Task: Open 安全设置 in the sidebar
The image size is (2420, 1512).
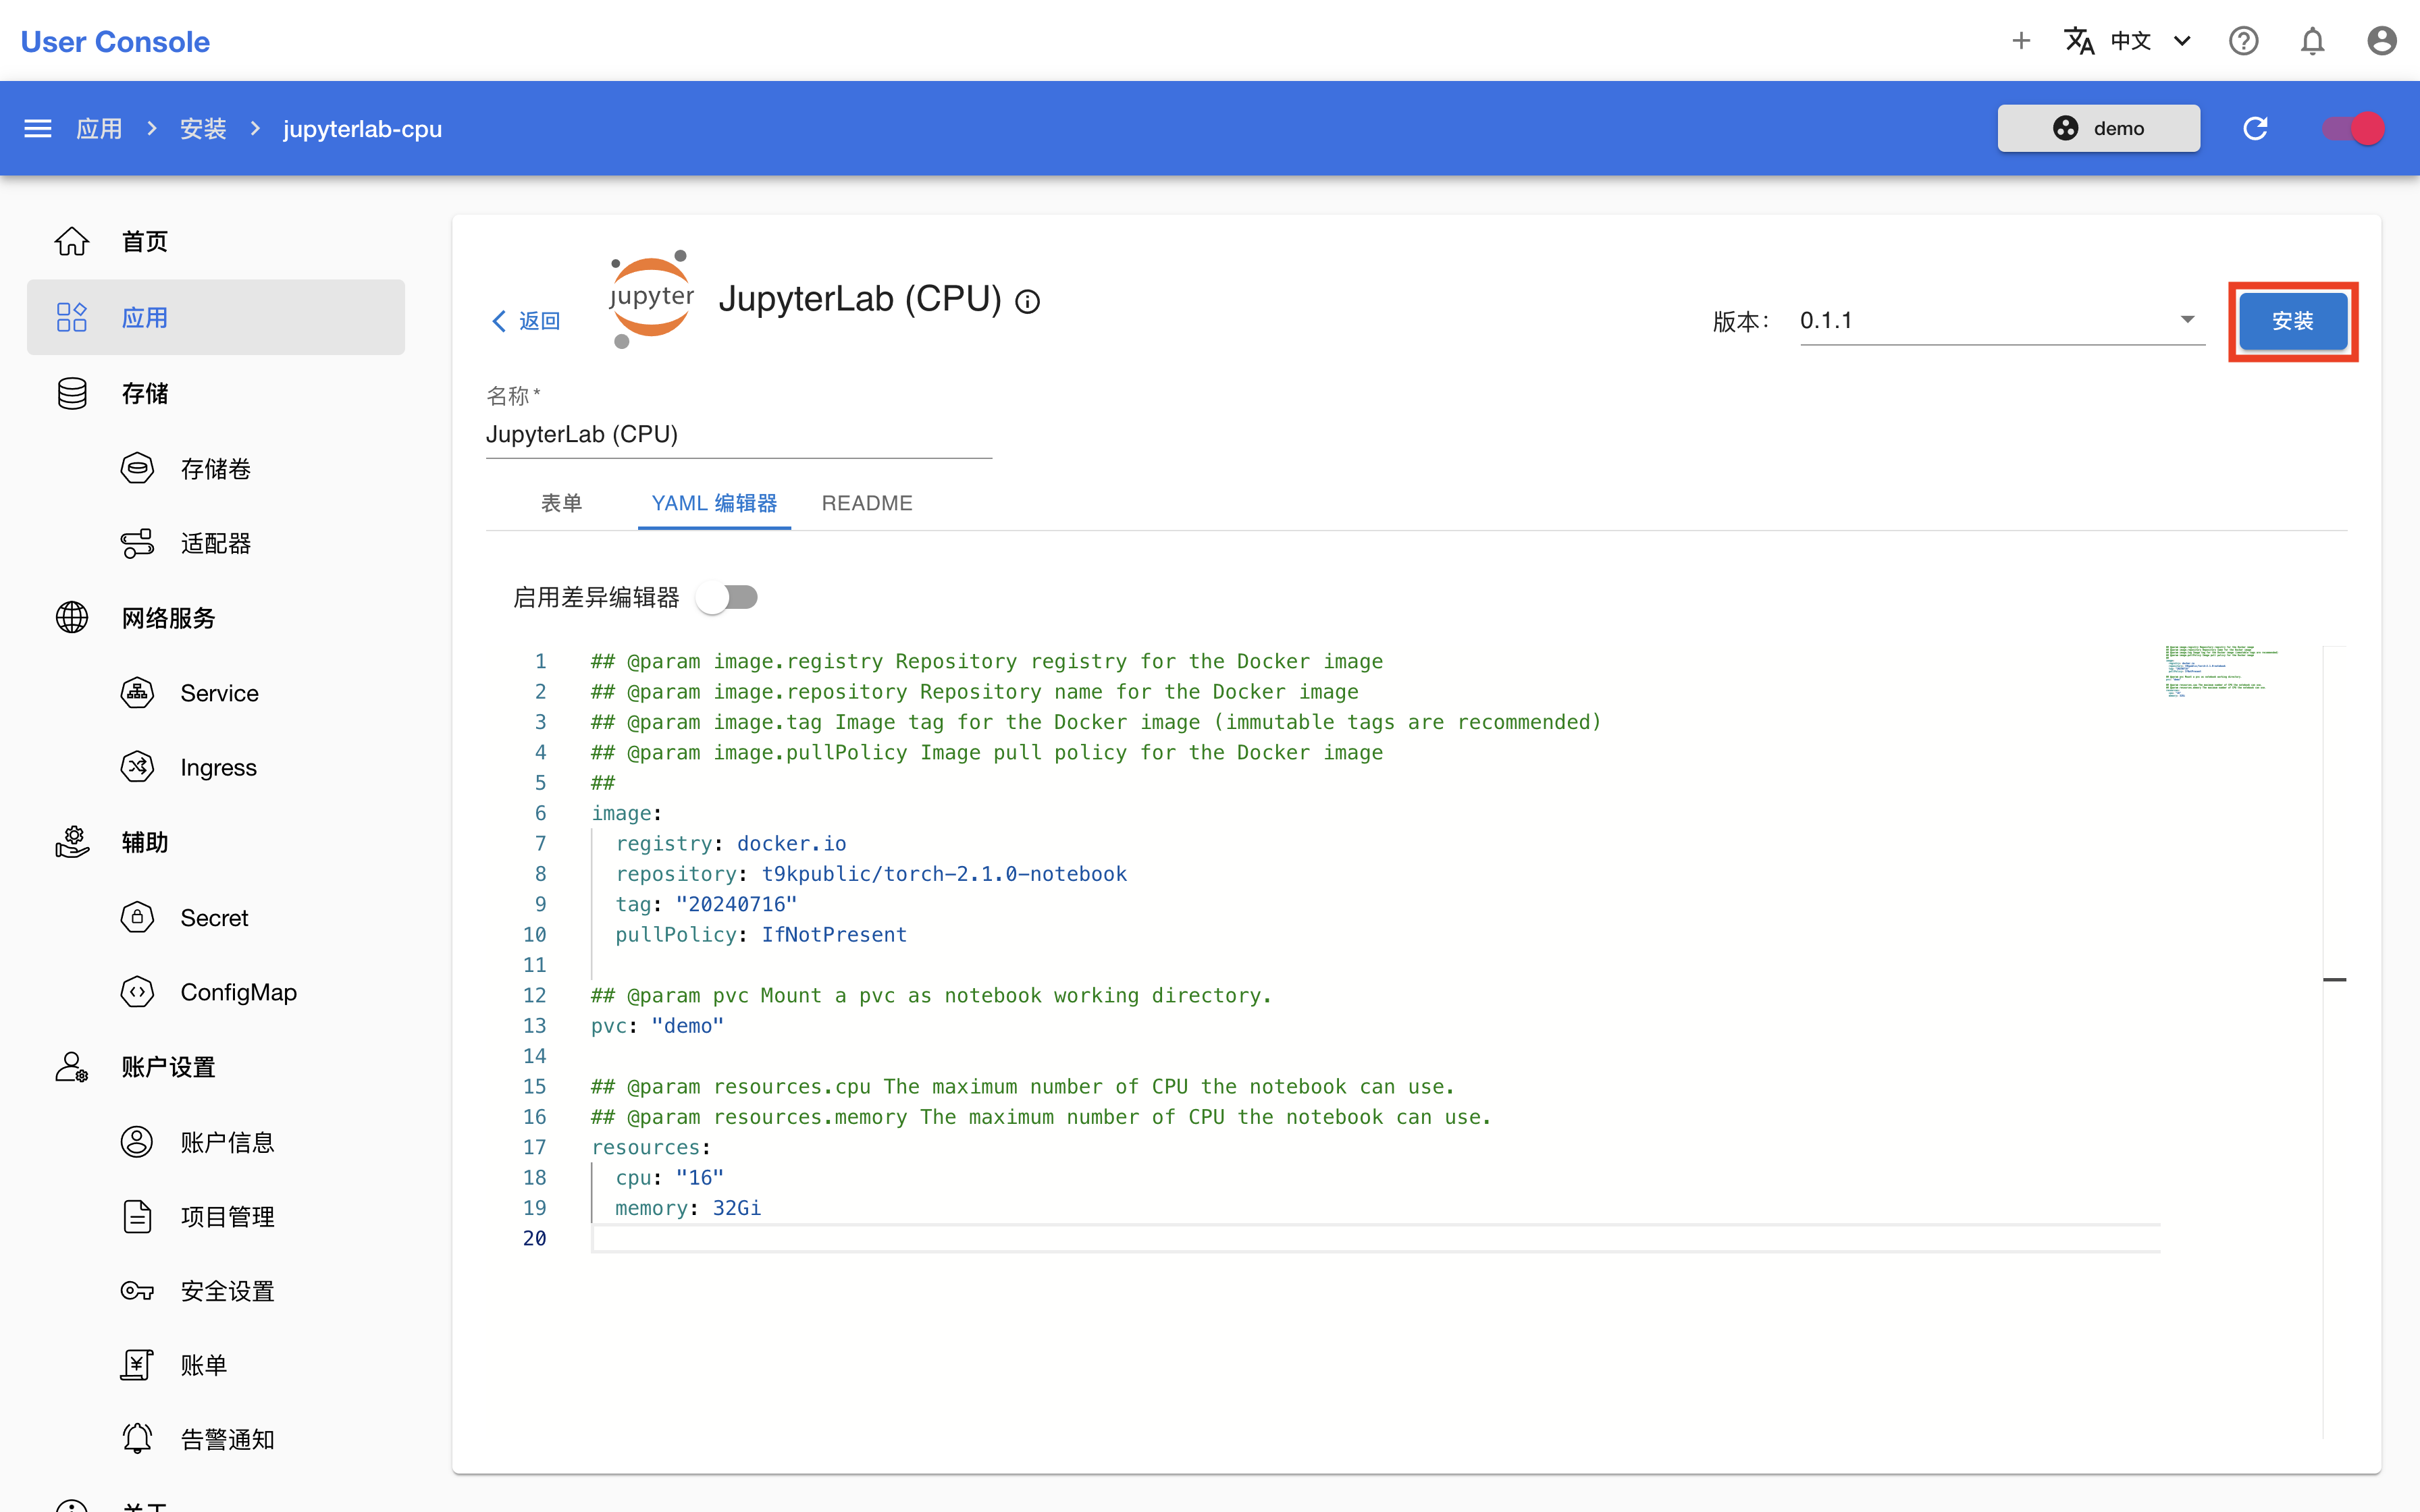Action: click(216, 1291)
